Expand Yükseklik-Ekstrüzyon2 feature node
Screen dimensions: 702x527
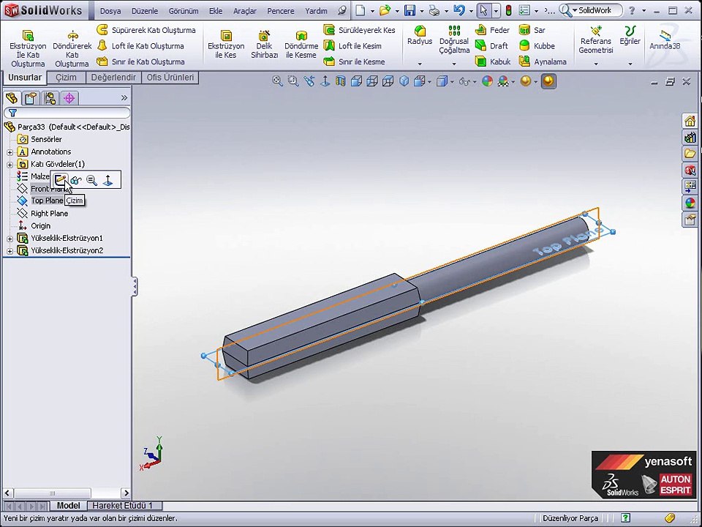point(10,251)
